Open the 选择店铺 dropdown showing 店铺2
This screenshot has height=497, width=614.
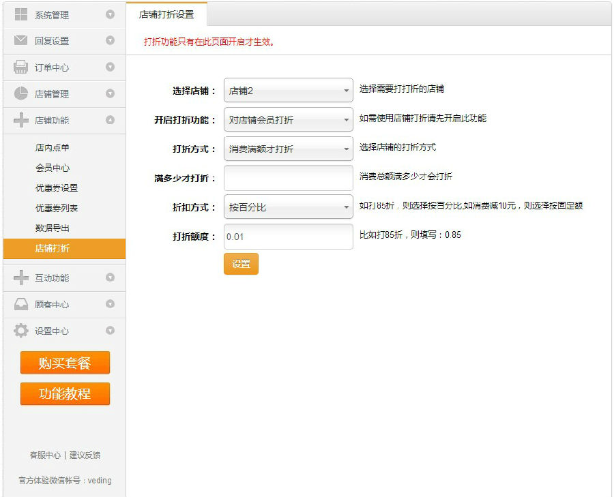tap(288, 91)
